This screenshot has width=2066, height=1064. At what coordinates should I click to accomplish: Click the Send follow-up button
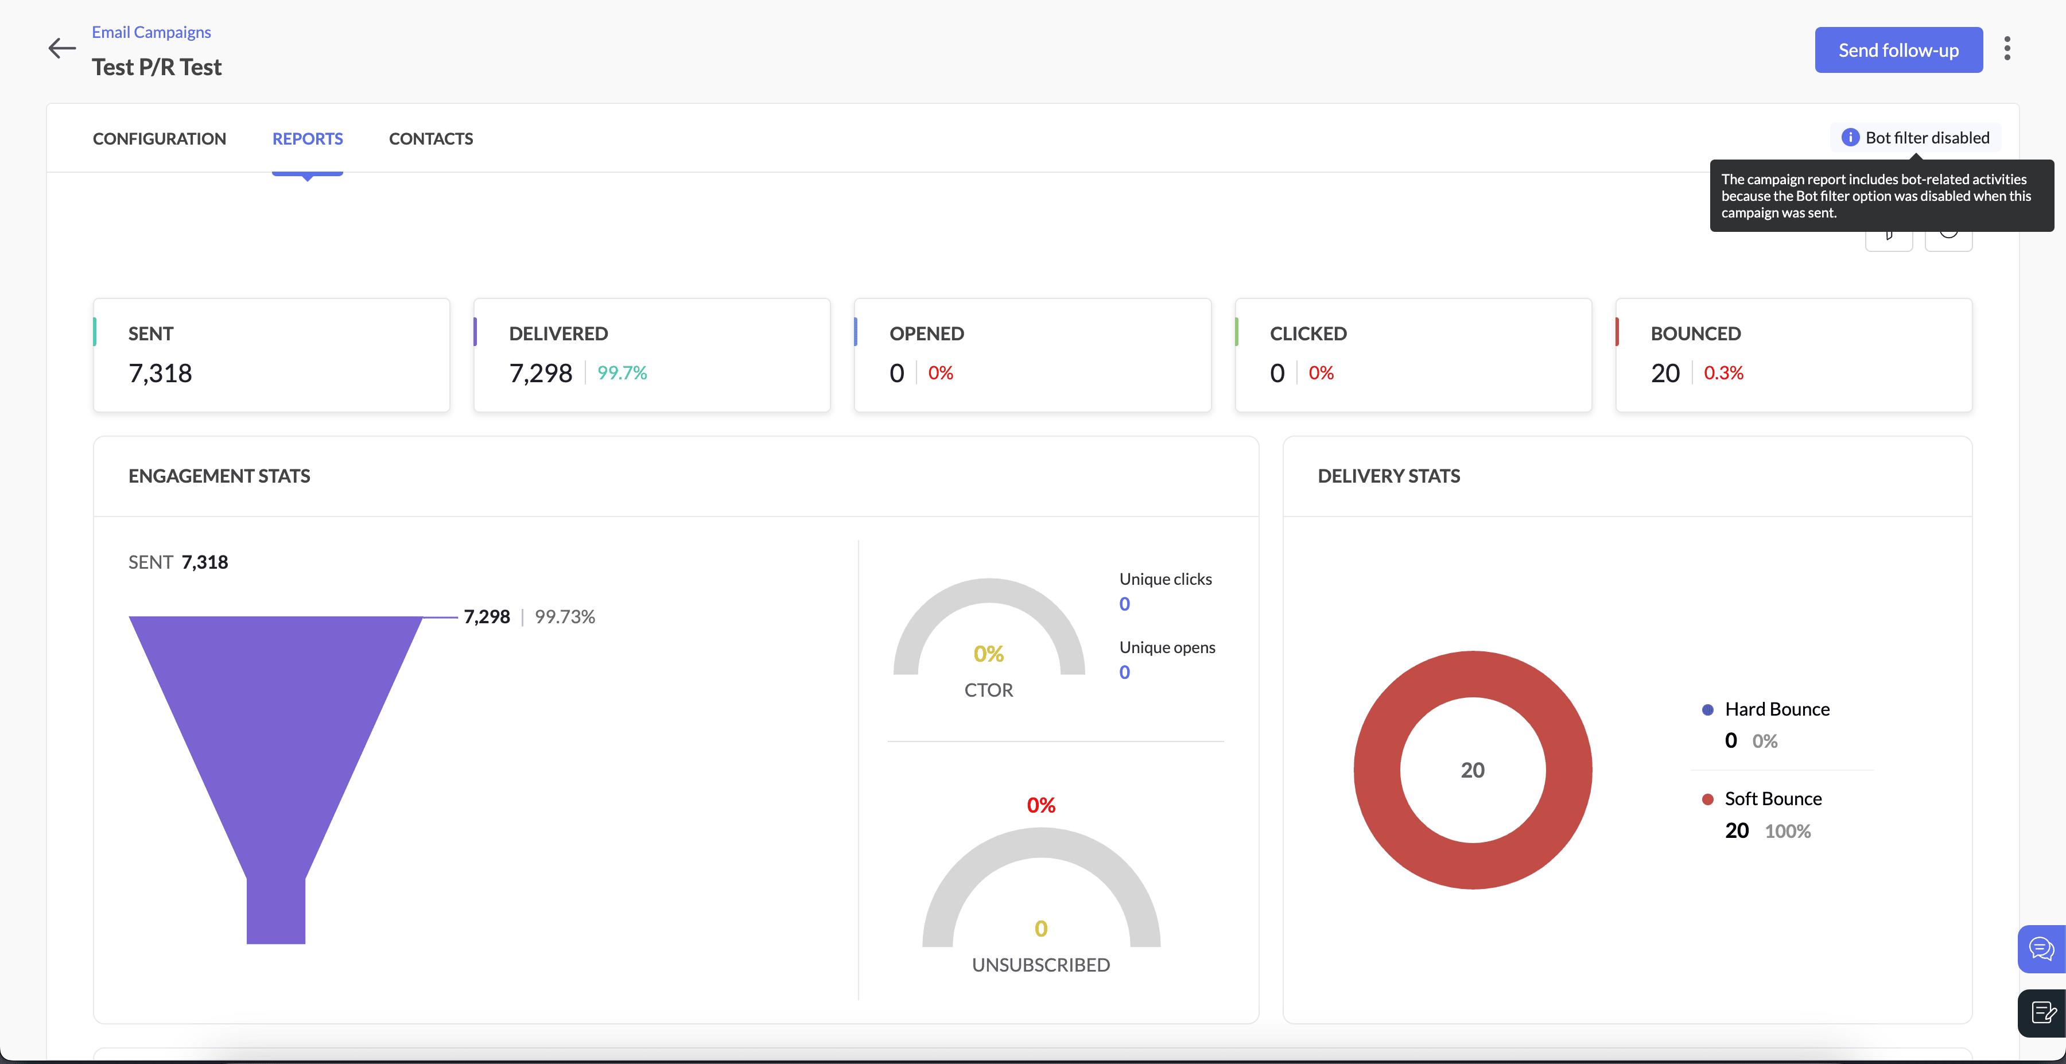point(1898,51)
